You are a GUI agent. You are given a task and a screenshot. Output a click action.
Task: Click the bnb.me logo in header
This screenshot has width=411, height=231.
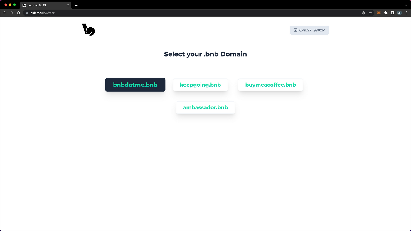[x=88, y=30]
